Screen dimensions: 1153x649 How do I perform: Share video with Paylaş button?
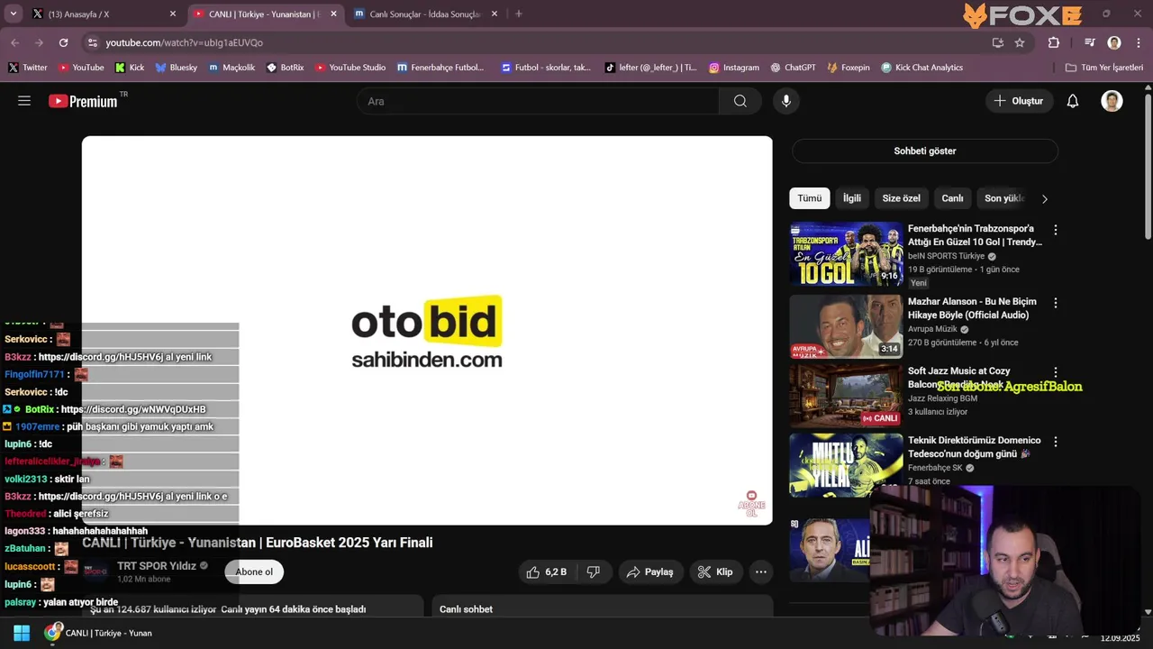(x=650, y=571)
